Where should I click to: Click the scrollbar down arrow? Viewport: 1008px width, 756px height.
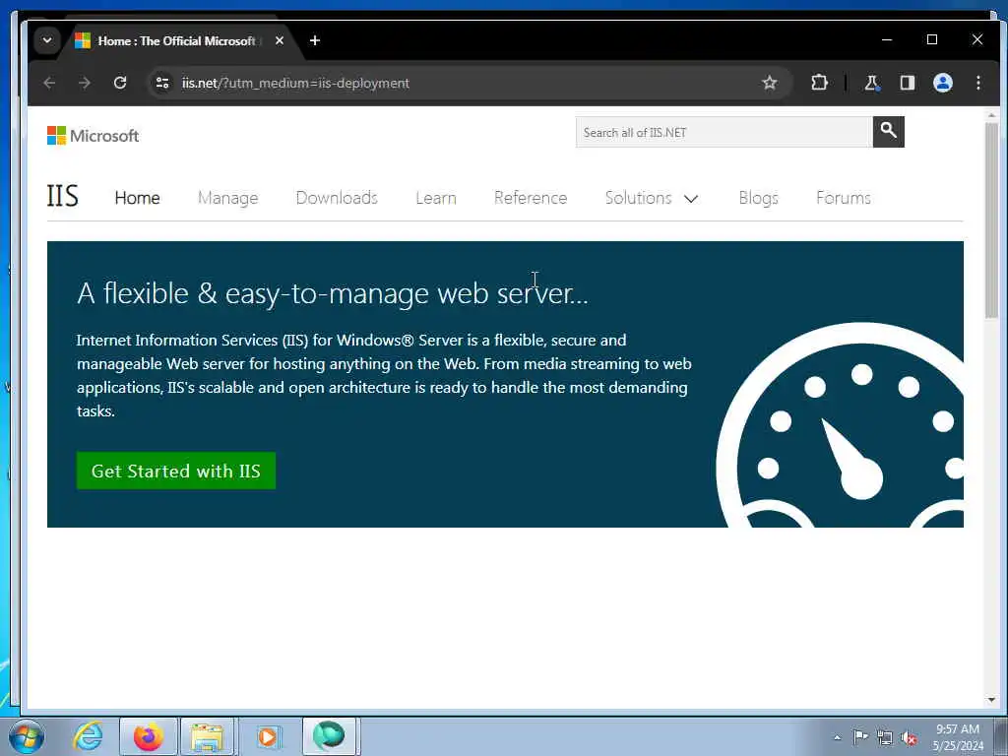[x=991, y=700]
